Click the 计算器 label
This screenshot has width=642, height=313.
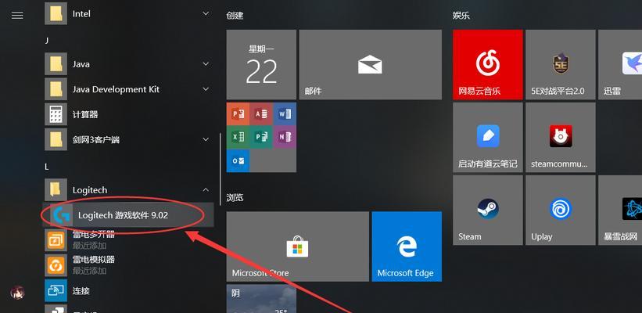coord(85,114)
